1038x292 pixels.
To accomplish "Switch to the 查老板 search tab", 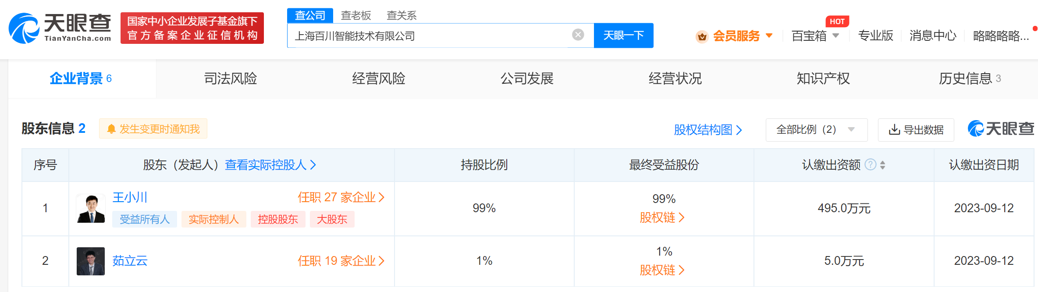I will coord(356,15).
